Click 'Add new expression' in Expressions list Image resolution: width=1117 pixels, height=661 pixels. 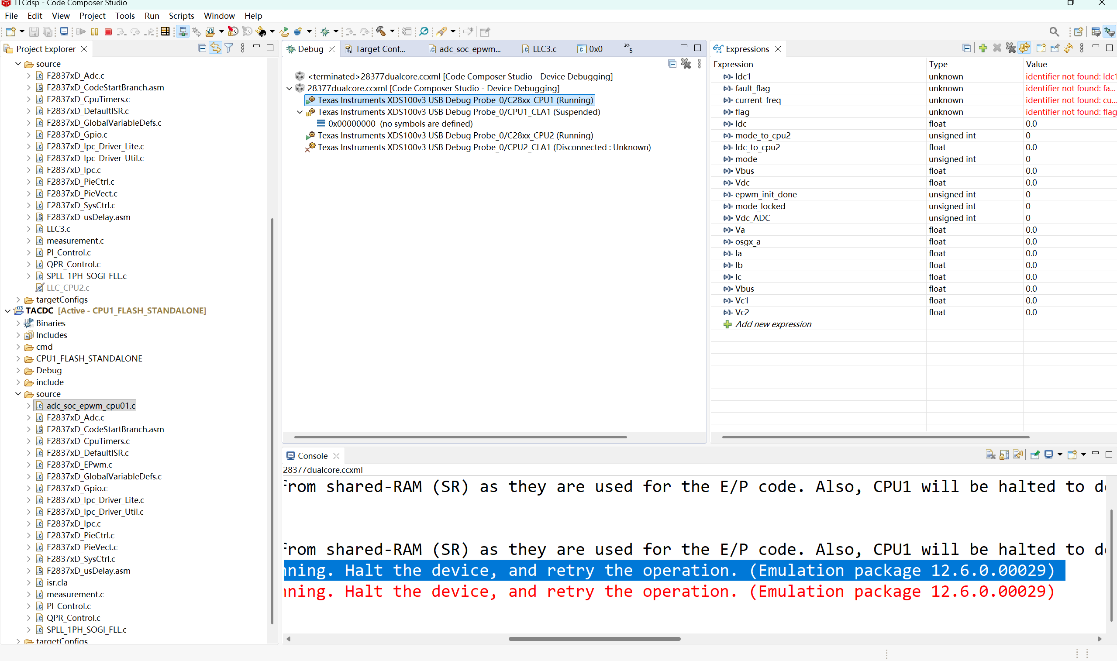[x=773, y=324]
